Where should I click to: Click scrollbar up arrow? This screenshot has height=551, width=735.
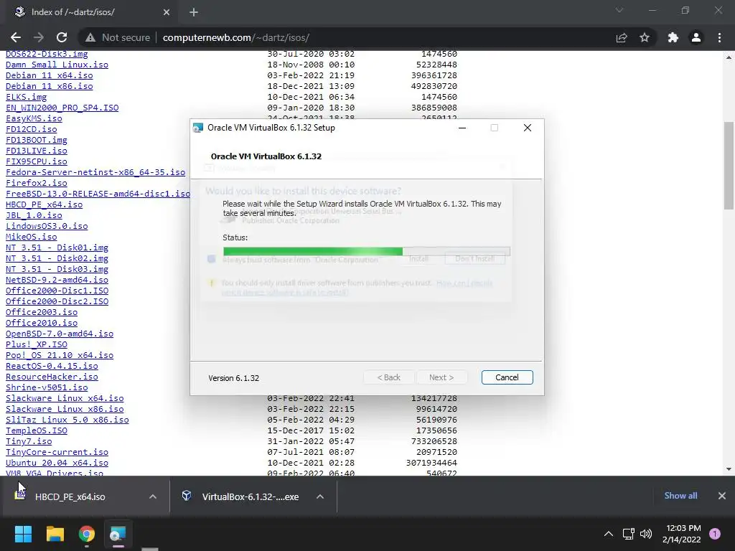click(729, 57)
